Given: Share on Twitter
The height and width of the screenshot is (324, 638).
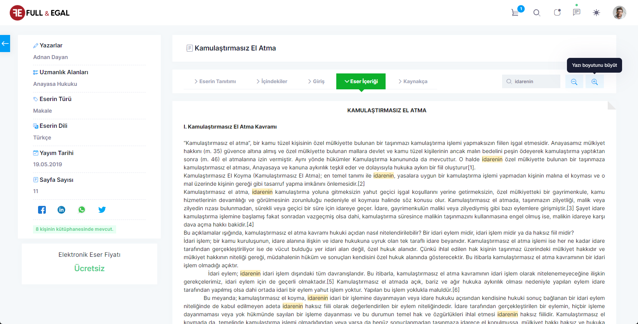Looking at the screenshot, I should click(102, 210).
